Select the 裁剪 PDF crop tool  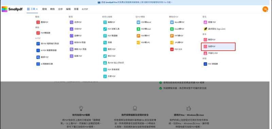point(109,49)
